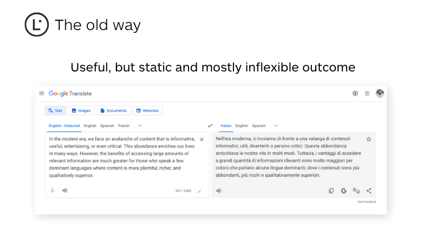The height and width of the screenshot is (245, 426).
Task: Open the Google Translate hamburger menu
Action: 41,94
